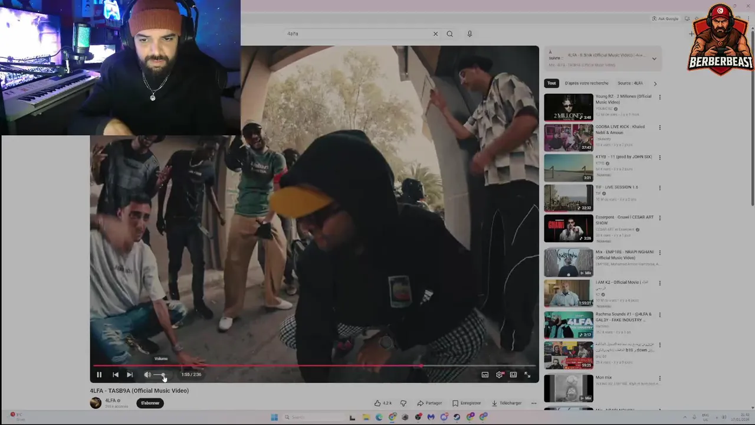Open options menu for Young RZ video
The image size is (755, 425).
tap(659, 97)
